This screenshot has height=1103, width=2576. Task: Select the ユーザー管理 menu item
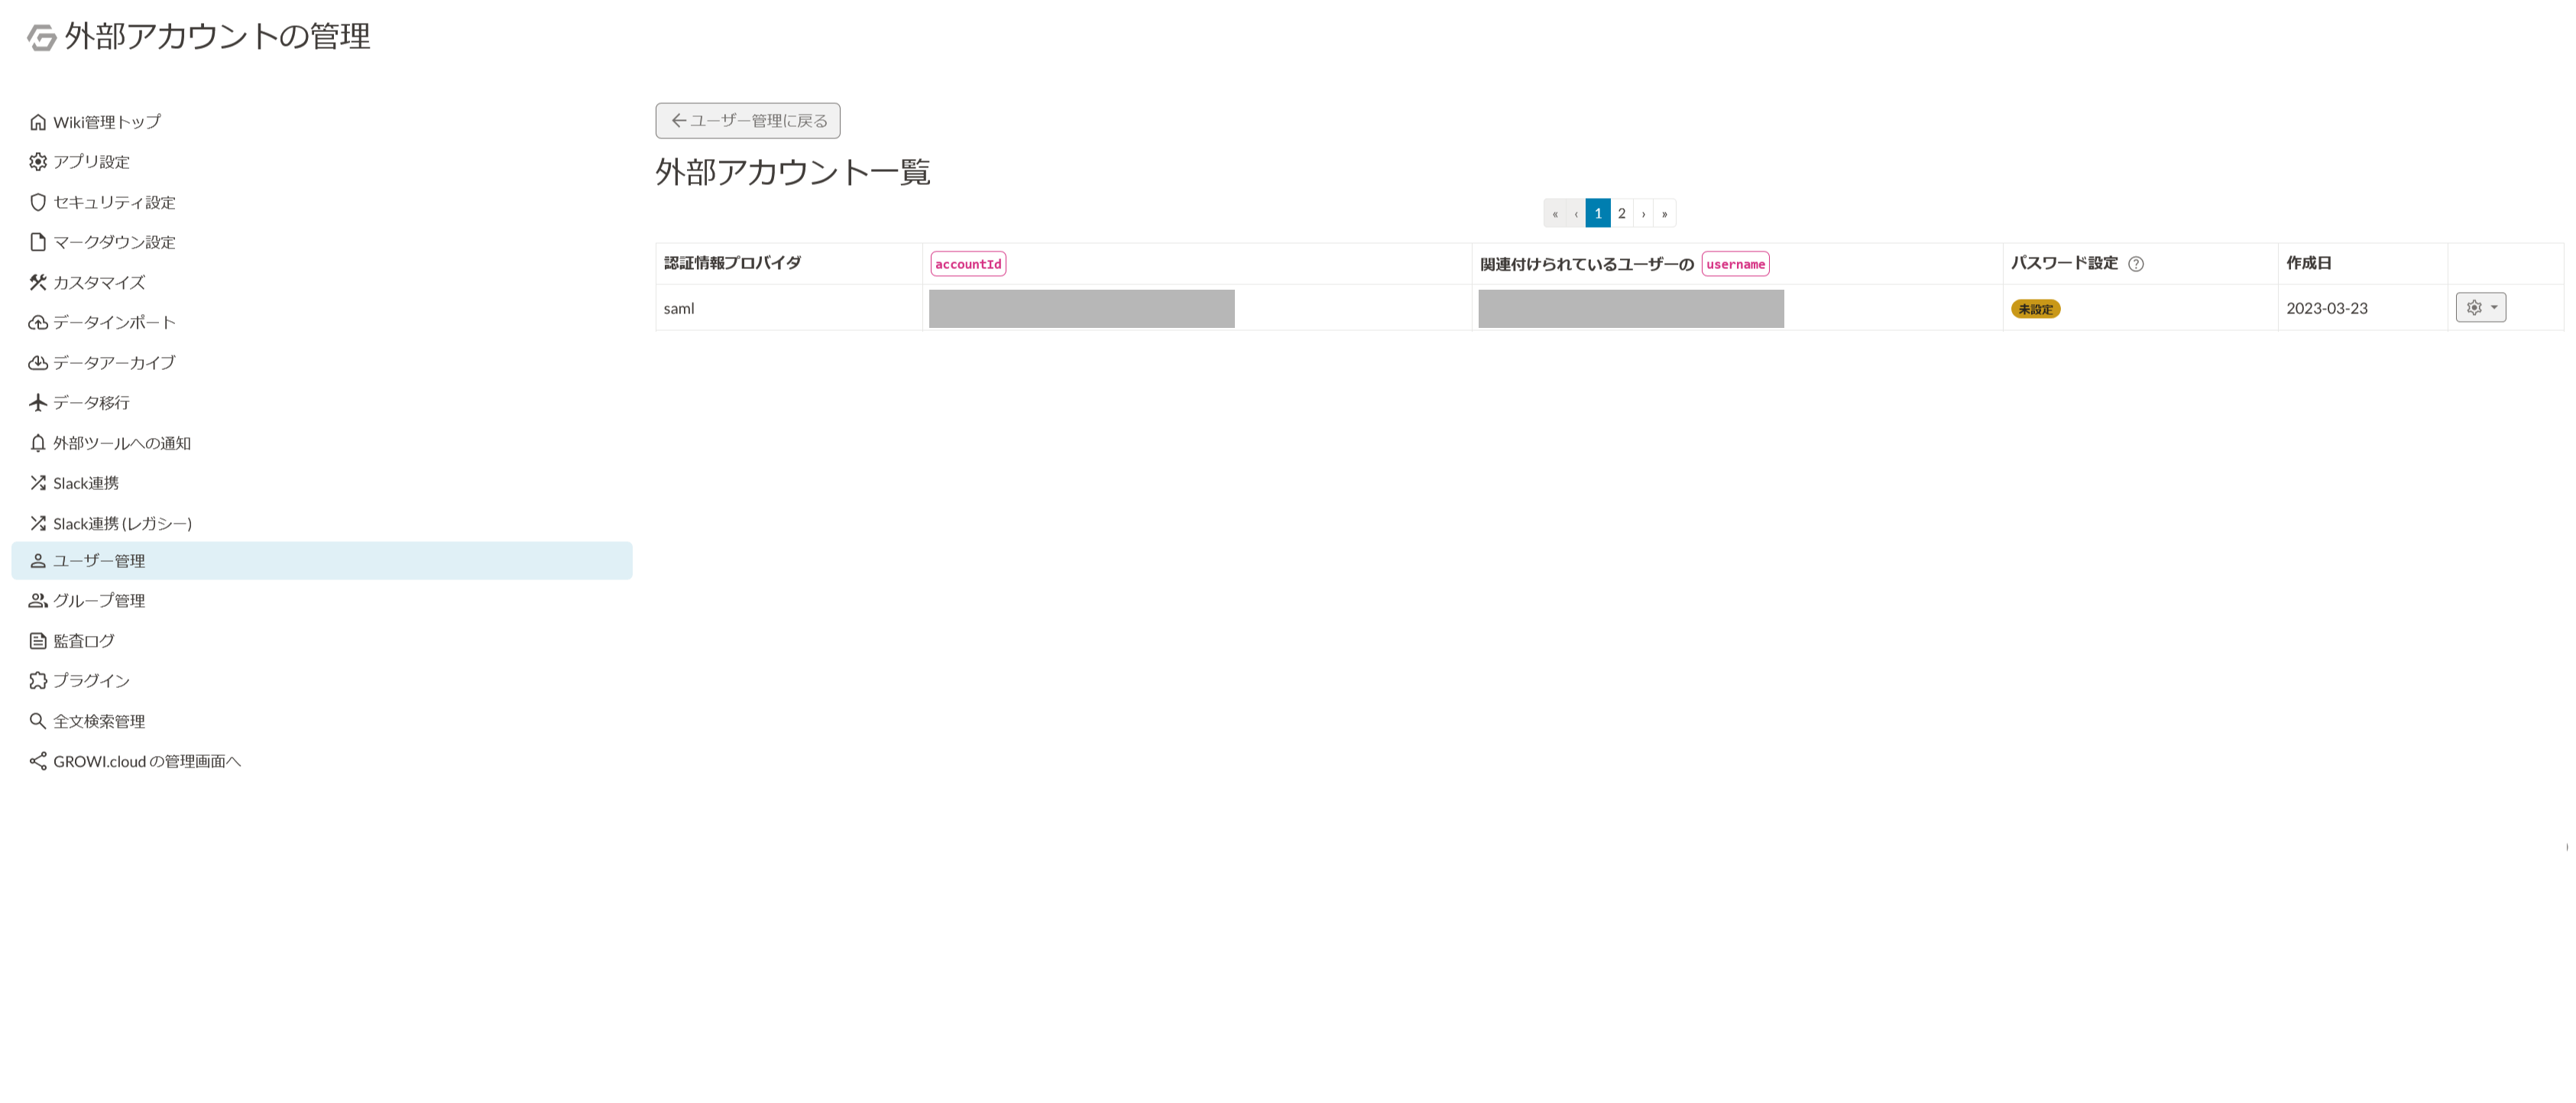[99, 560]
